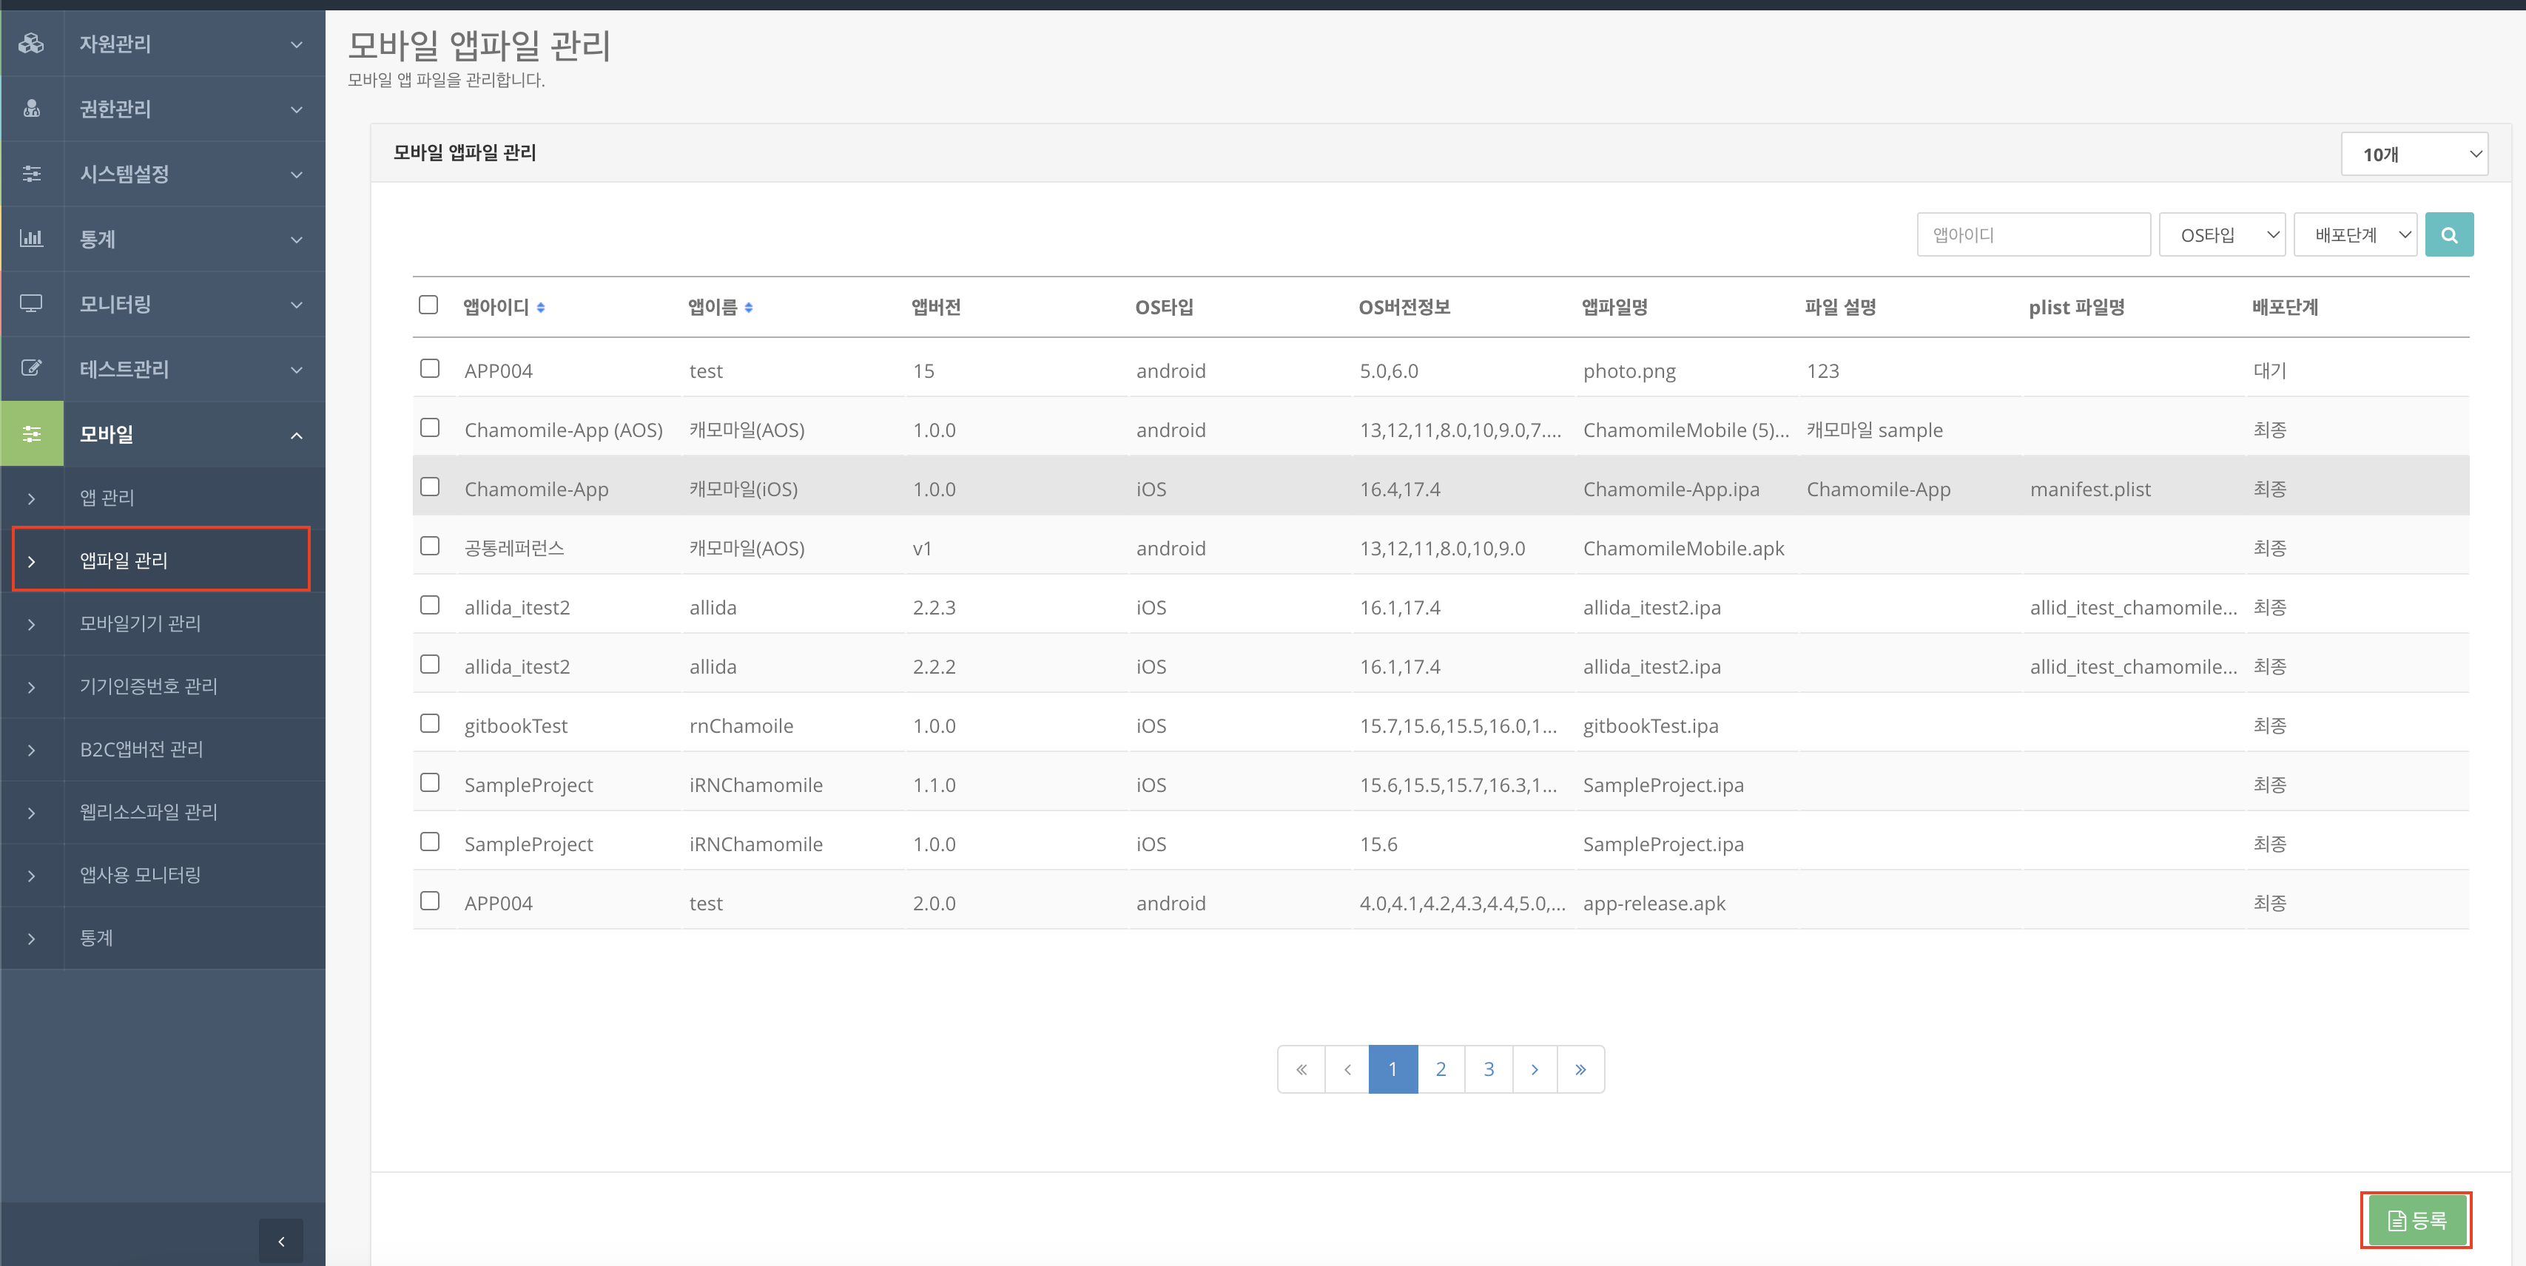2526x1266 pixels.
Task: Click arrow icon beside 웹리소스파일 관리
Action: [x=31, y=812]
